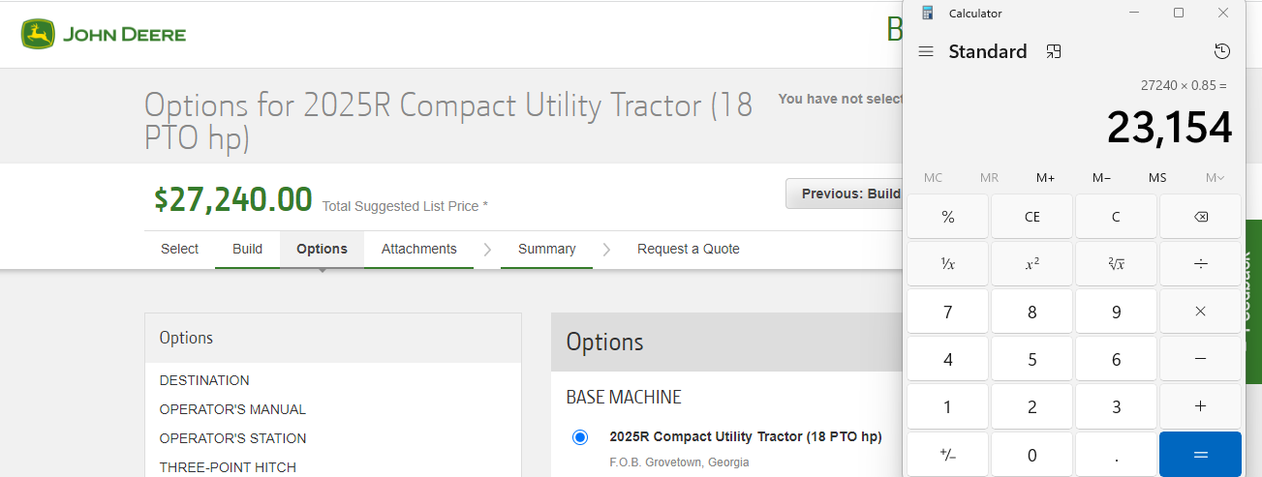Select OPERATOR'S MANUAL in Options list
Screen dimensions: 1262x477
point(232,409)
